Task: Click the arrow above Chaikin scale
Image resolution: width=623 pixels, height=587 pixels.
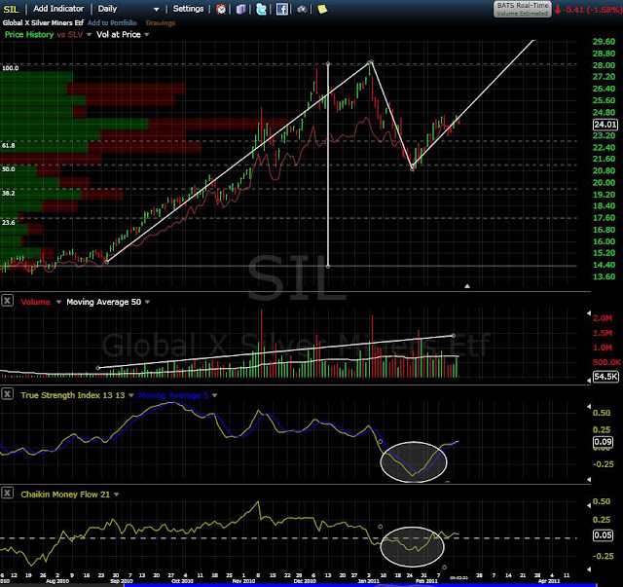Action: click(589, 505)
